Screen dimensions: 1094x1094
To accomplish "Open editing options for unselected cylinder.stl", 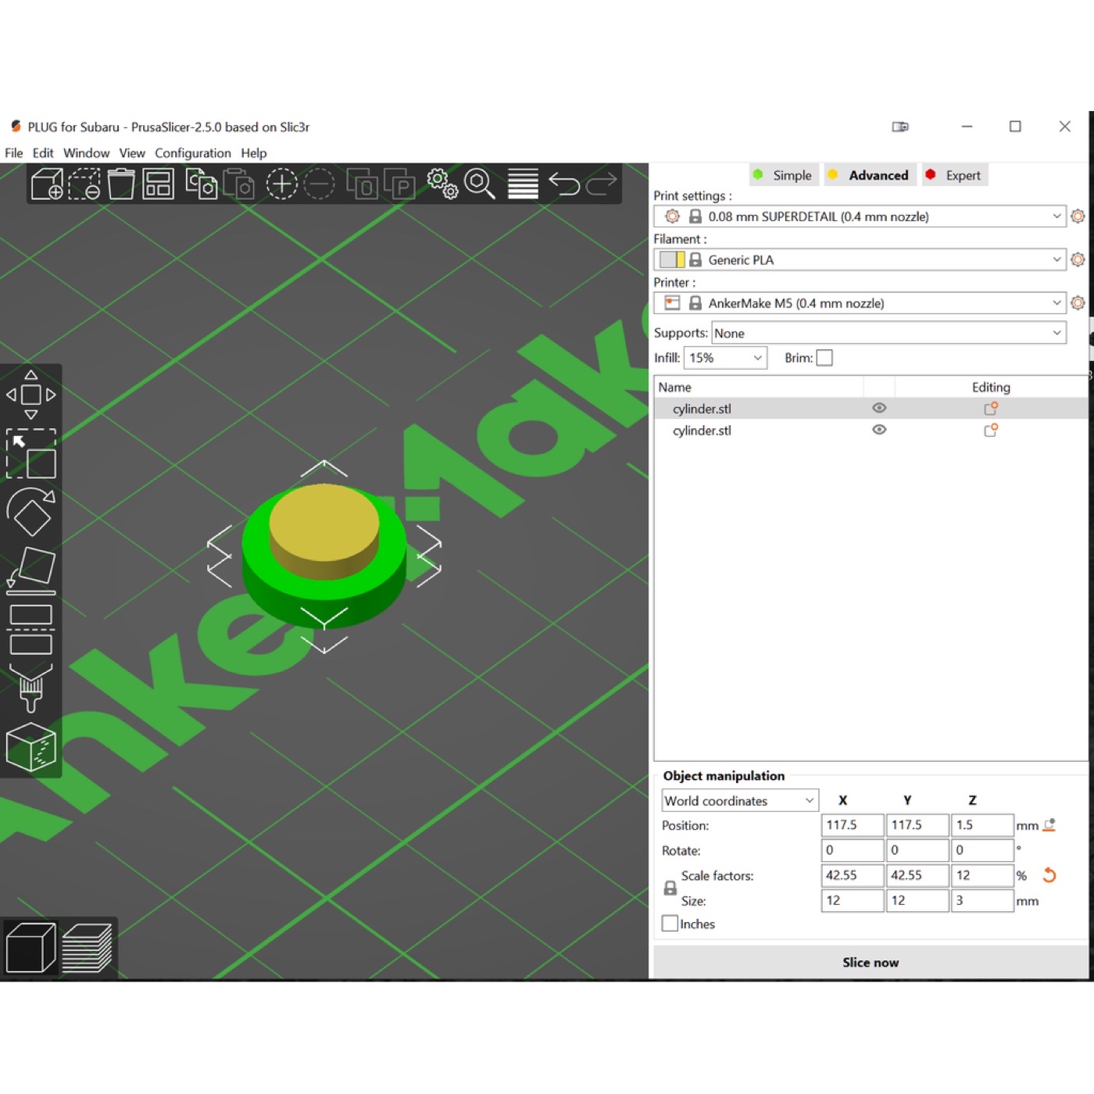I will coord(991,430).
